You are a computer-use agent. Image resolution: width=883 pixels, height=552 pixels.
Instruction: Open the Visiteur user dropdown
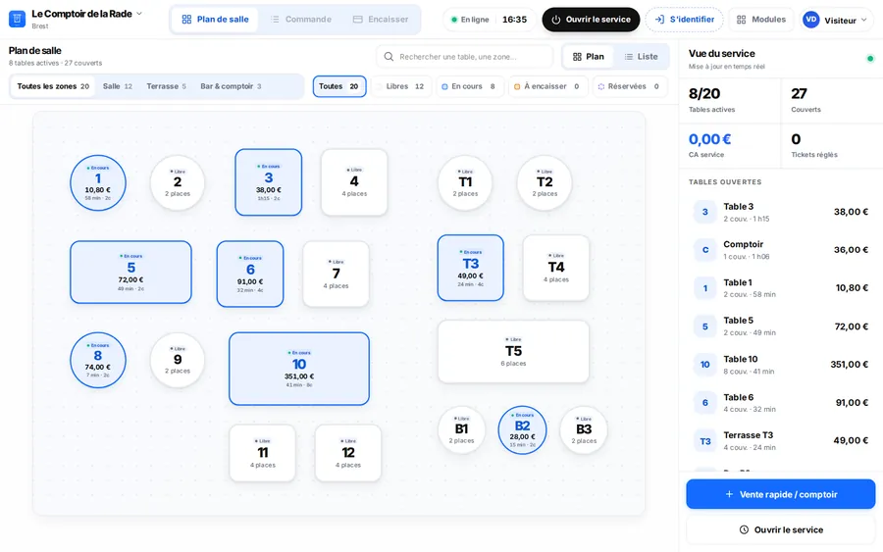(x=838, y=20)
